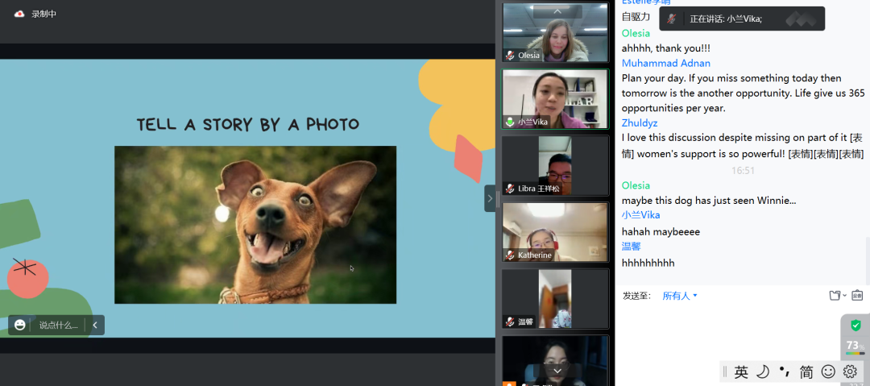Page down in the participant video strip
The width and height of the screenshot is (870, 386).
coord(557,371)
